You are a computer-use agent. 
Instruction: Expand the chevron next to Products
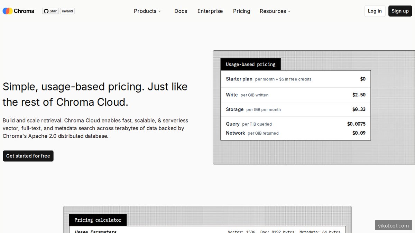tap(160, 11)
